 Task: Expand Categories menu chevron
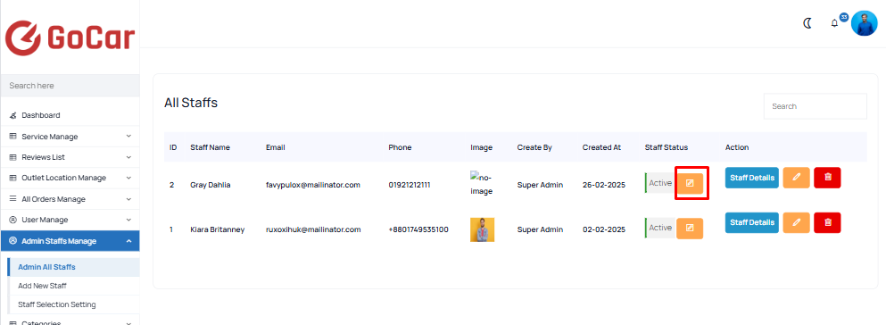click(x=128, y=323)
